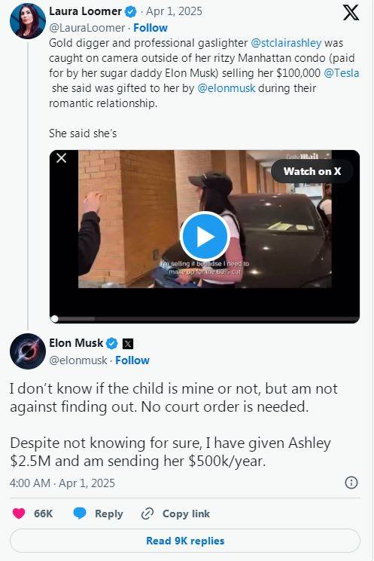Follow Laura Loomer
Screen dimensions: 374x561
(x=151, y=28)
